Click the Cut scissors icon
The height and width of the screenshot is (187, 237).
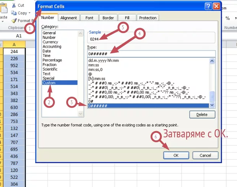pos(14,5)
